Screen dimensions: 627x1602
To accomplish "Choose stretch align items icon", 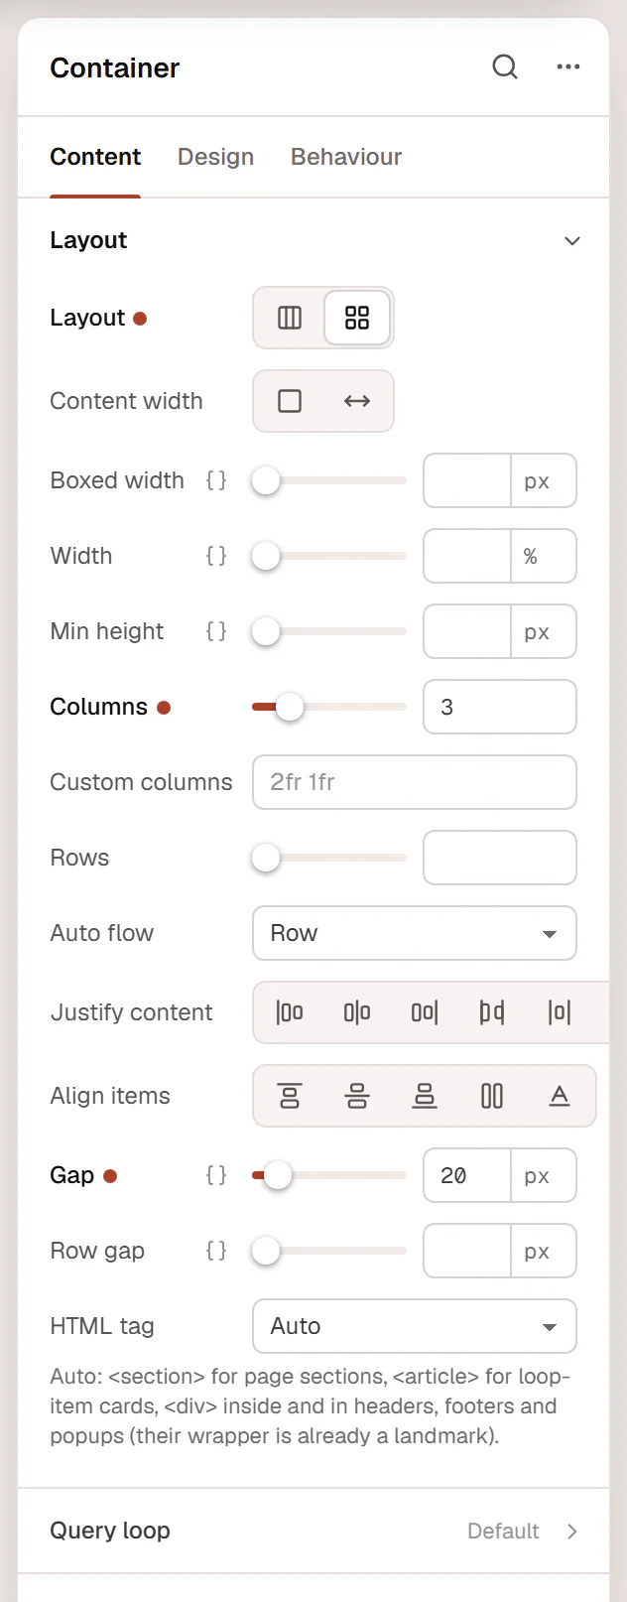I will 492,1096.
